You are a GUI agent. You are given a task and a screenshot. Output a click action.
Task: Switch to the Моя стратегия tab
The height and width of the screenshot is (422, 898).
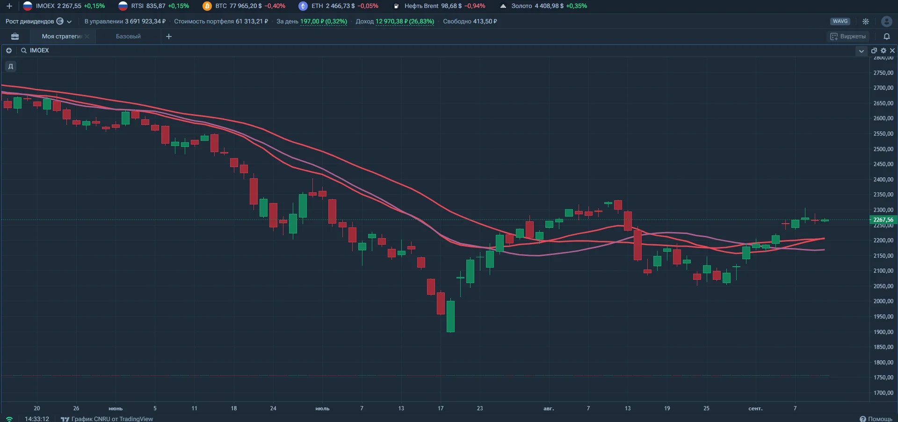pyautogui.click(x=62, y=36)
